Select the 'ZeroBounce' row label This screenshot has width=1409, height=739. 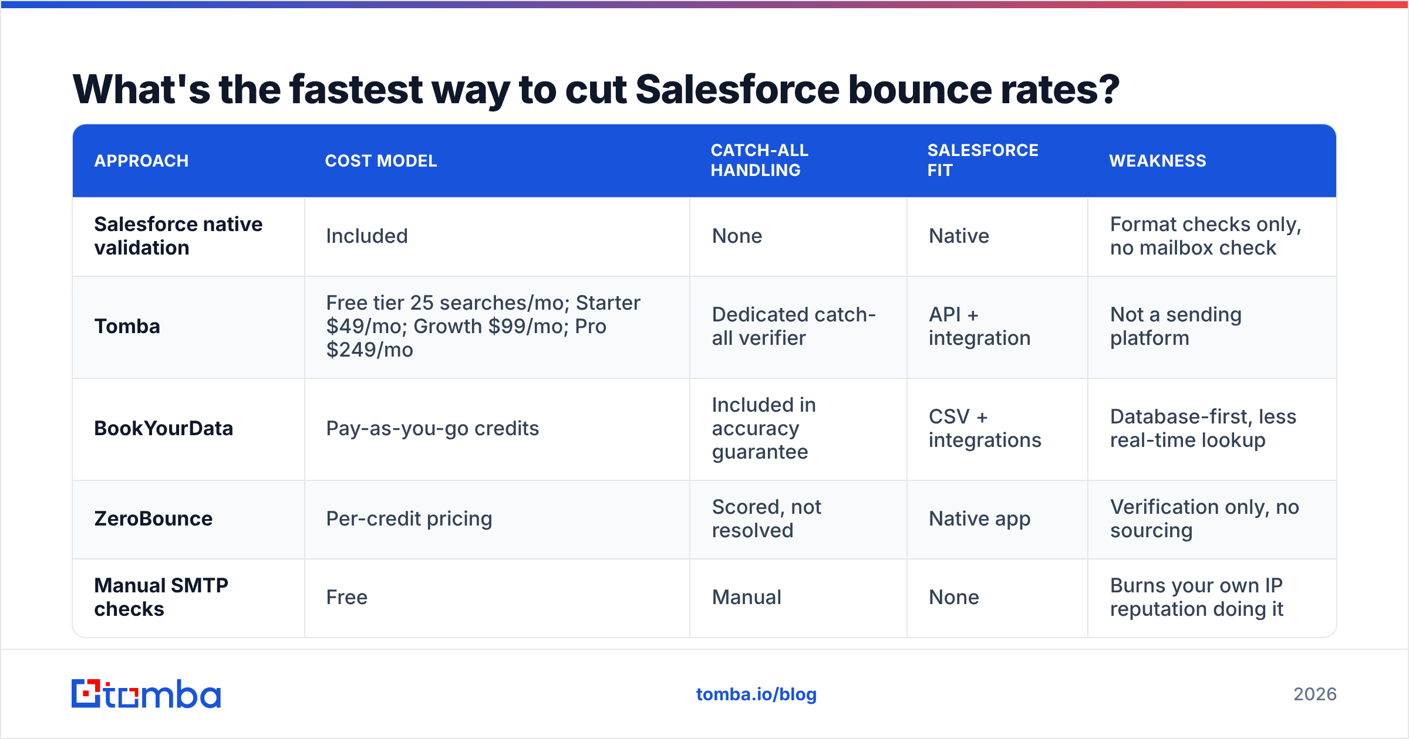[153, 518]
